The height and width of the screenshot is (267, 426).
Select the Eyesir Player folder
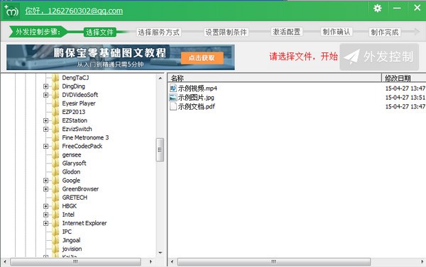(x=79, y=103)
